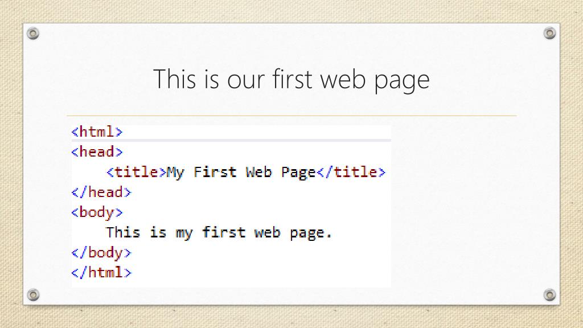Viewport: 583px width, 328px height.
Task: Click the closing </html> tag
Action: coord(101,273)
